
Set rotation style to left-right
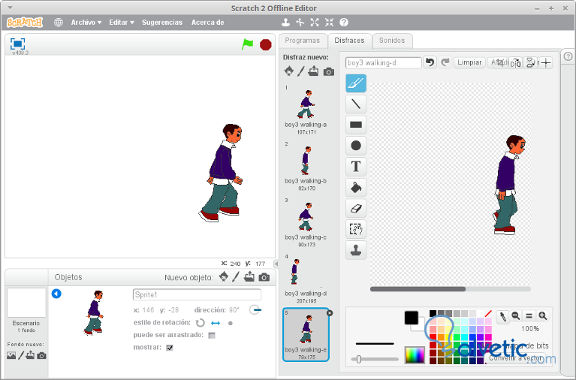[x=216, y=323]
